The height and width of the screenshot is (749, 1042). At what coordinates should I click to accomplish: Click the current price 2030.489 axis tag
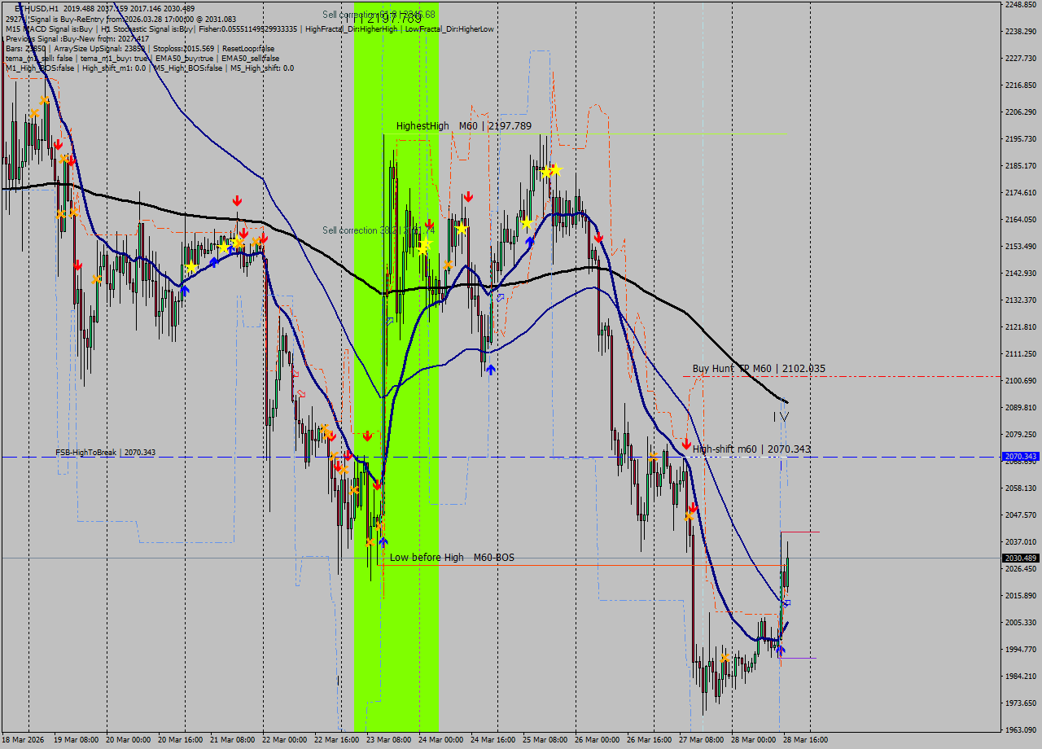(1020, 558)
